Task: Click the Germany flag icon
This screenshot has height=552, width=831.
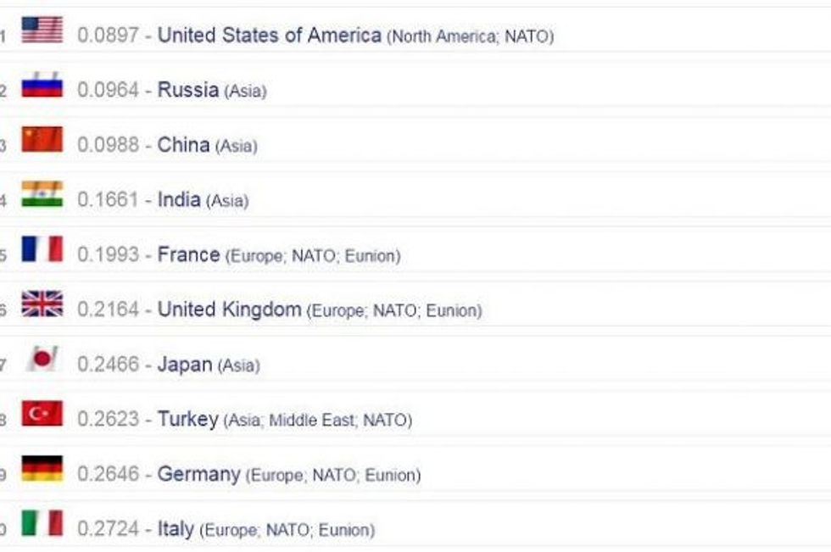Action: [x=42, y=468]
